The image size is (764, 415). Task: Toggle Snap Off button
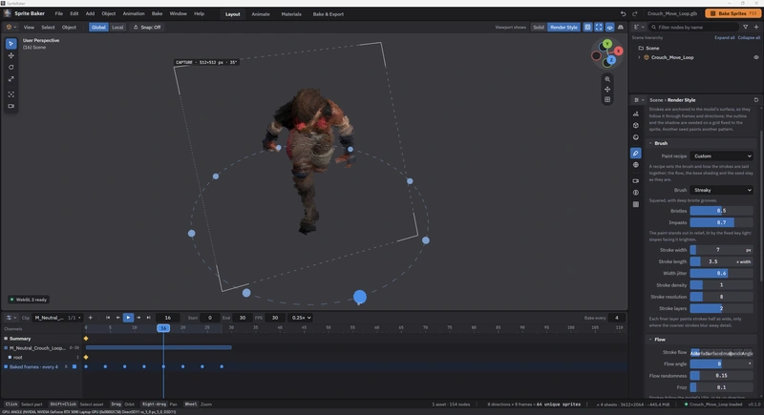coord(147,28)
